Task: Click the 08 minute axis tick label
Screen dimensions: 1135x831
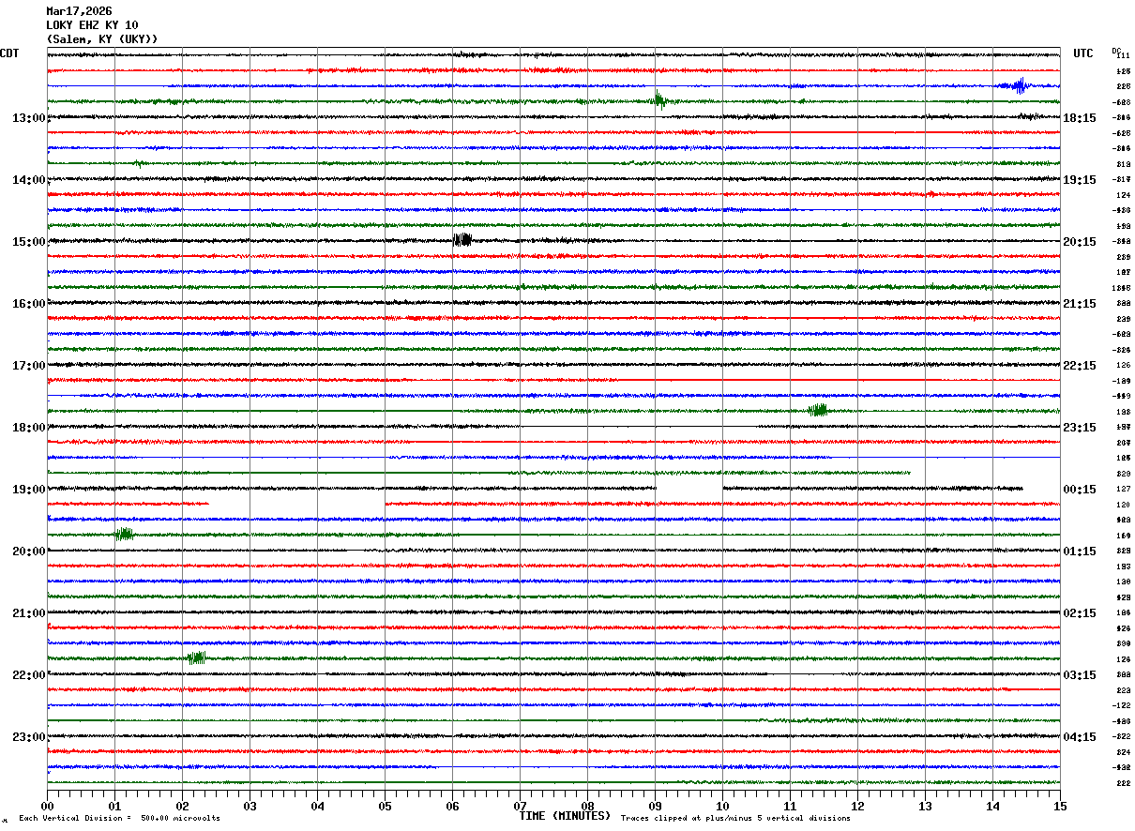Action: click(587, 806)
